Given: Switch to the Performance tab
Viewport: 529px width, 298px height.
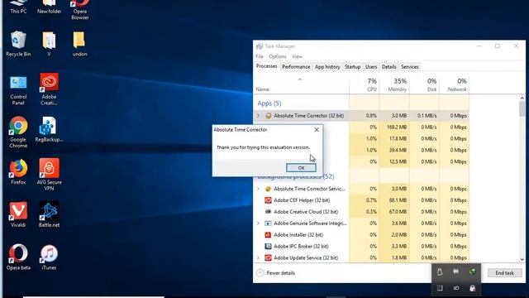Looking at the screenshot, I should tap(296, 67).
